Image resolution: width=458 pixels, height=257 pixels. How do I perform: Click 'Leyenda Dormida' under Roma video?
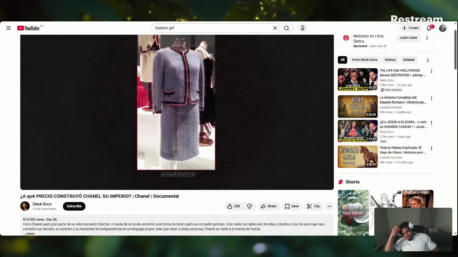coord(390,107)
